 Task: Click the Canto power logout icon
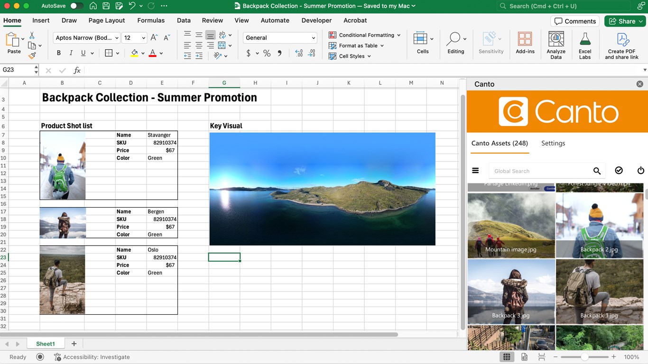(640, 171)
